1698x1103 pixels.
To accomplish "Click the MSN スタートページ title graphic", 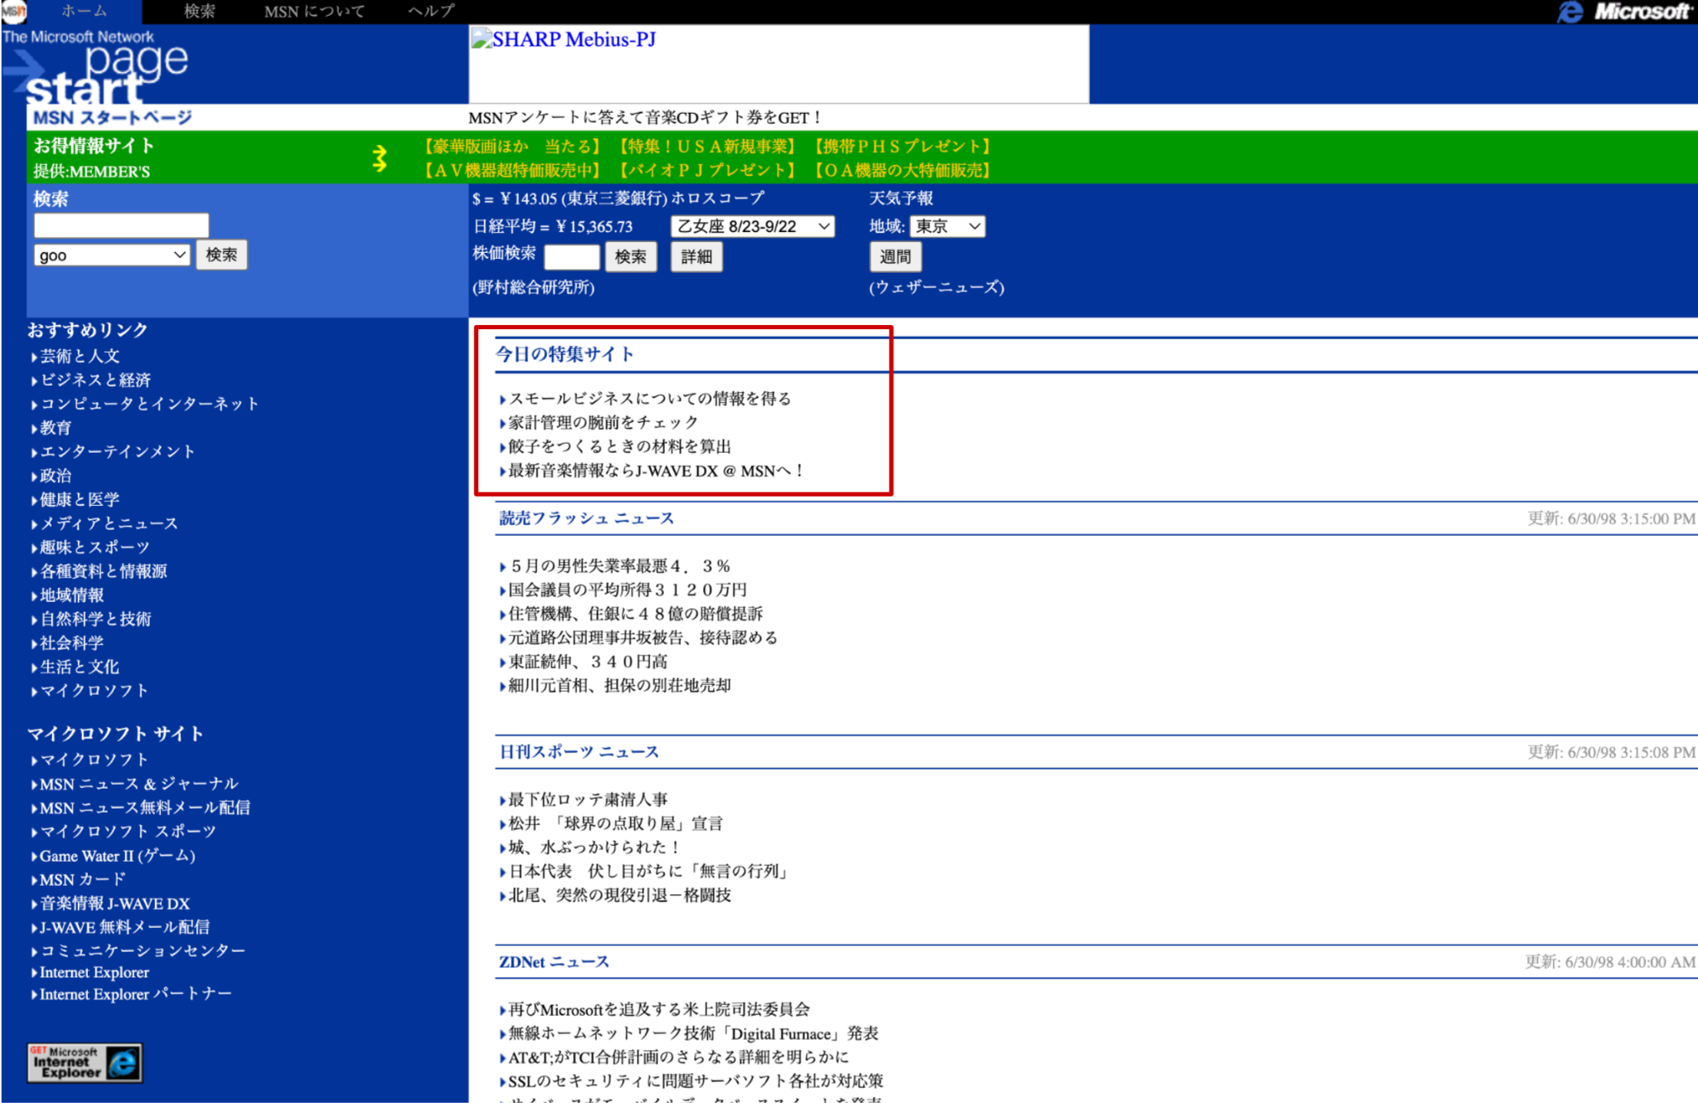I will pos(113,118).
